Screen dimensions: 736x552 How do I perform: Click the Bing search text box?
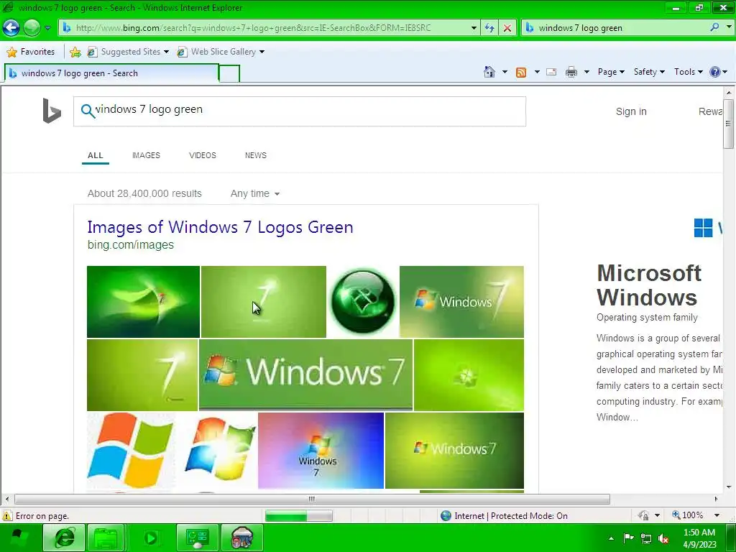pyautogui.click(x=300, y=111)
